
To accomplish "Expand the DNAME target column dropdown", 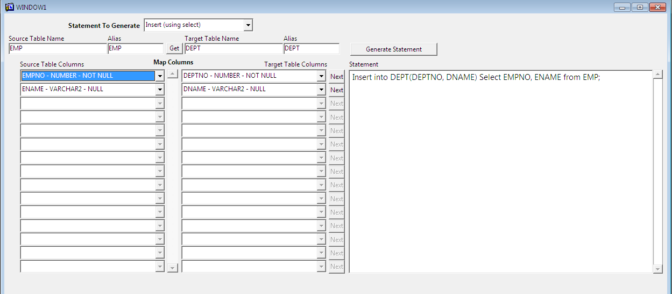I will point(321,90).
